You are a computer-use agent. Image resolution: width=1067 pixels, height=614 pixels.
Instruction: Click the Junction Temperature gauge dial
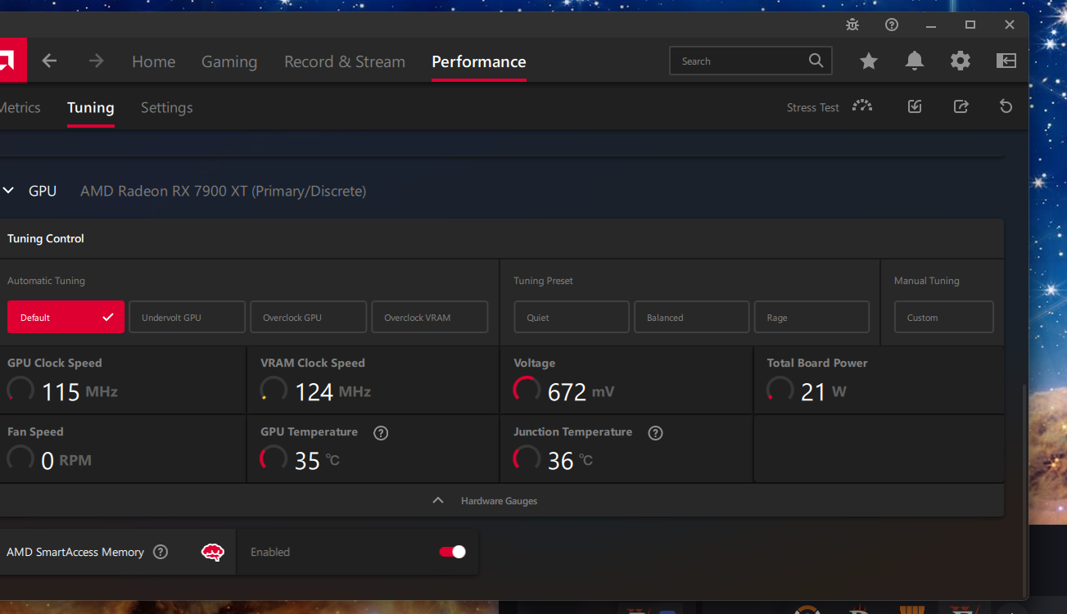[x=527, y=458]
